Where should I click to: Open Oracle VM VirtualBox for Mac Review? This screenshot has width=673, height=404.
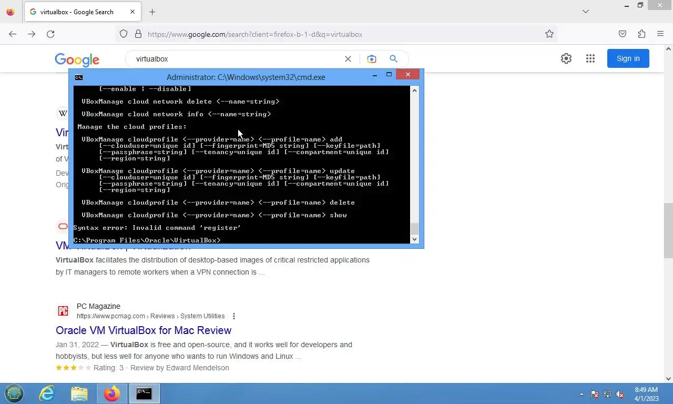pyautogui.click(x=144, y=330)
